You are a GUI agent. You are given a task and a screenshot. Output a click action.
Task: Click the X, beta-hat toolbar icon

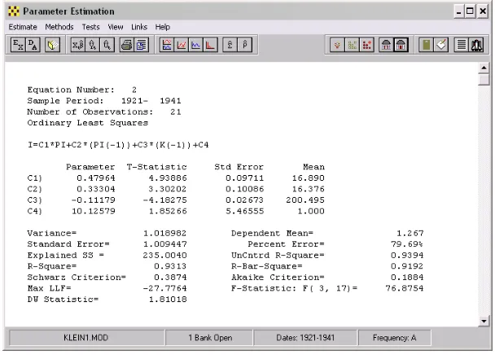(x=77, y=45)
